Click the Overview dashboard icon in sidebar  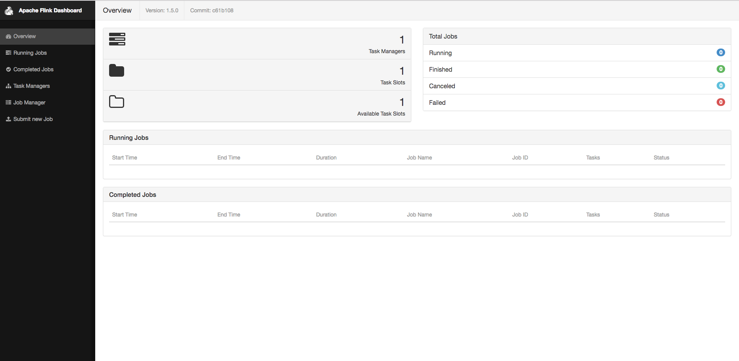click(8, 37)
